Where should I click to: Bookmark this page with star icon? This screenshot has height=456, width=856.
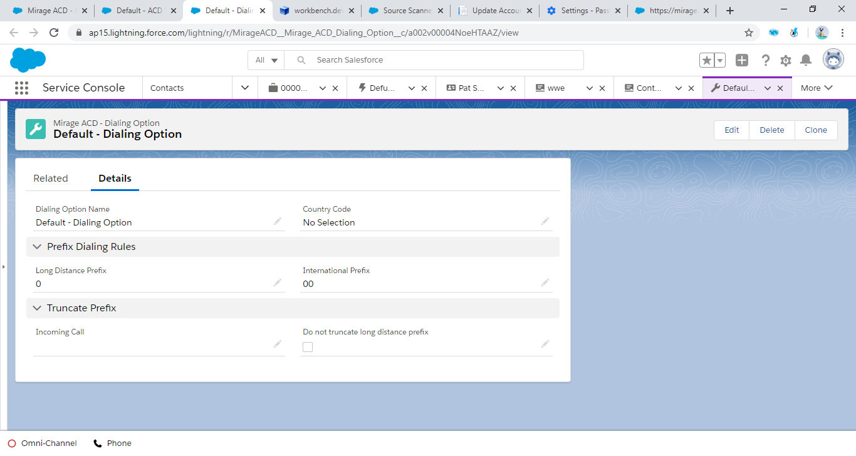point(749,33)
